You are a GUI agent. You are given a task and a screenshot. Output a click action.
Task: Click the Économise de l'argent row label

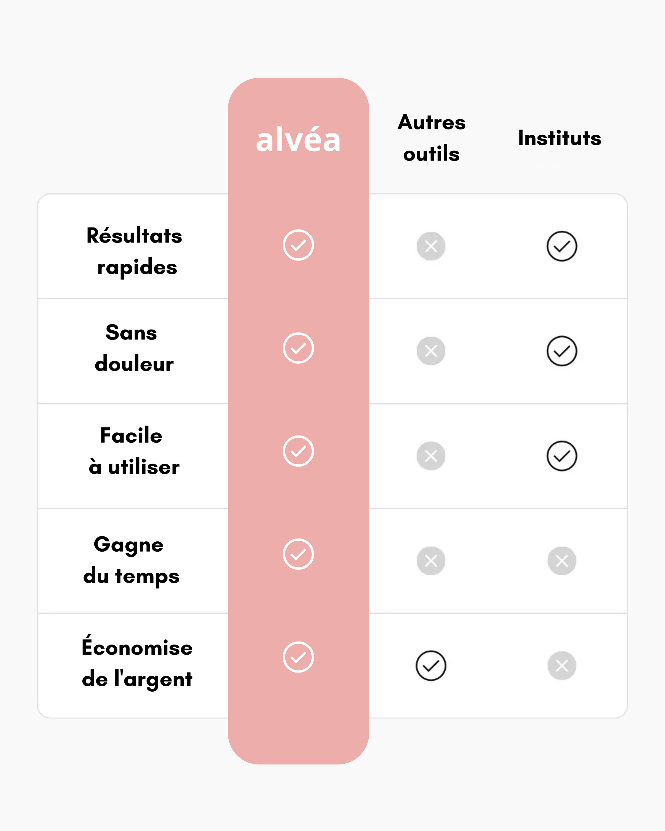[x=137, y=663]
